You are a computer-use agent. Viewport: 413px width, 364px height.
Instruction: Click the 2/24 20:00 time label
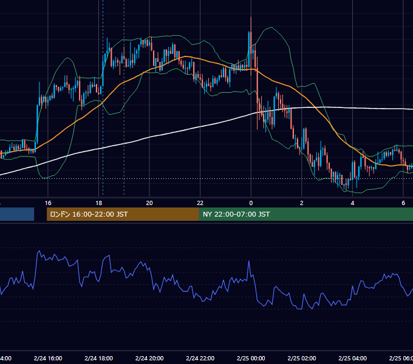point(149,358)
